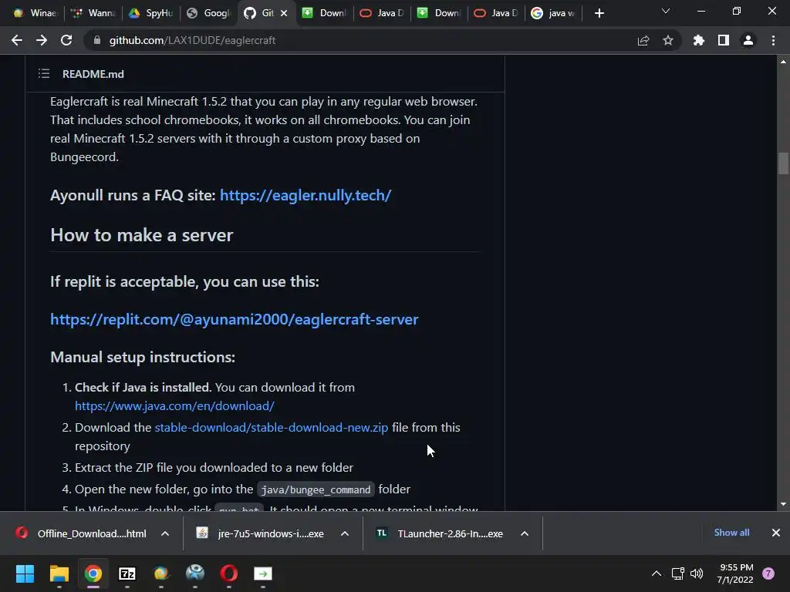790x592 pixels.
Task: Open Chrome from taskbar
Action: click(93, 573)
